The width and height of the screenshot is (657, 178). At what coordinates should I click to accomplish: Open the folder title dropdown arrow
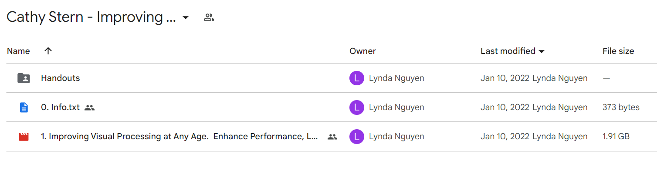(186, 18)
